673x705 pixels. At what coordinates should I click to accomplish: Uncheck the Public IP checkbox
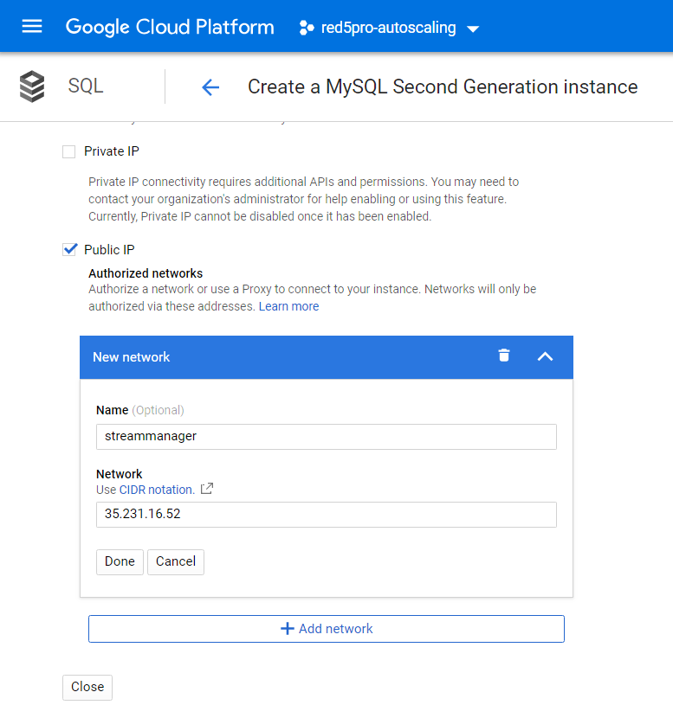(69, 249)
